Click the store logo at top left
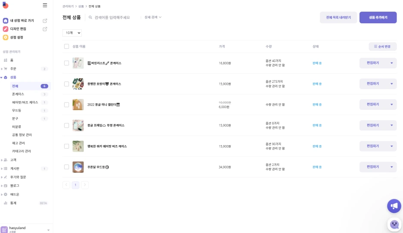403x233 pixels. click(6, 5)
